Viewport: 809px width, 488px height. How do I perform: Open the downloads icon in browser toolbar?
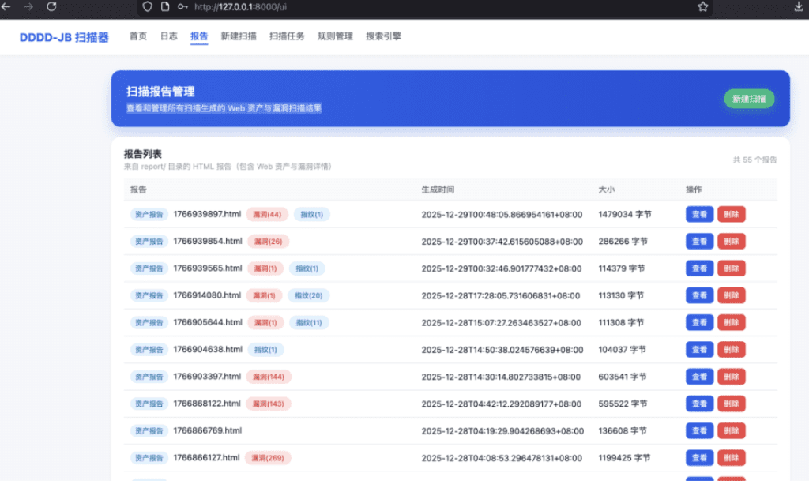800,9
